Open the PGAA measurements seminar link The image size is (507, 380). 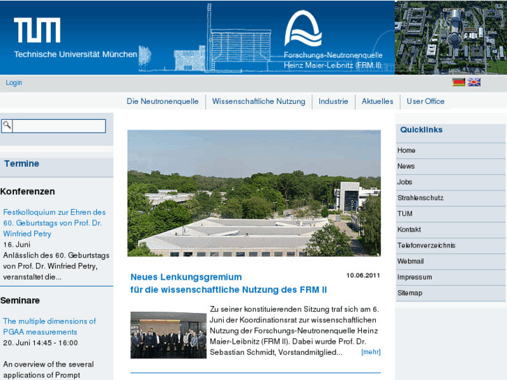(x=50, y=326)
